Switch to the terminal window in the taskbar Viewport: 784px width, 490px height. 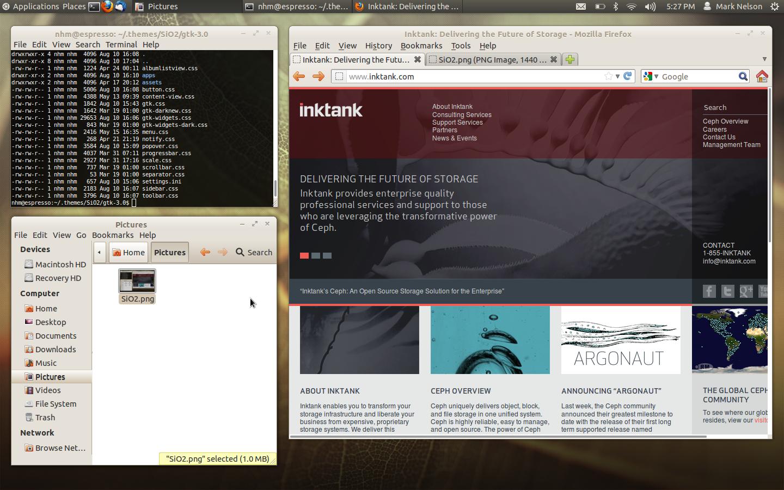(x=297, y=7)
